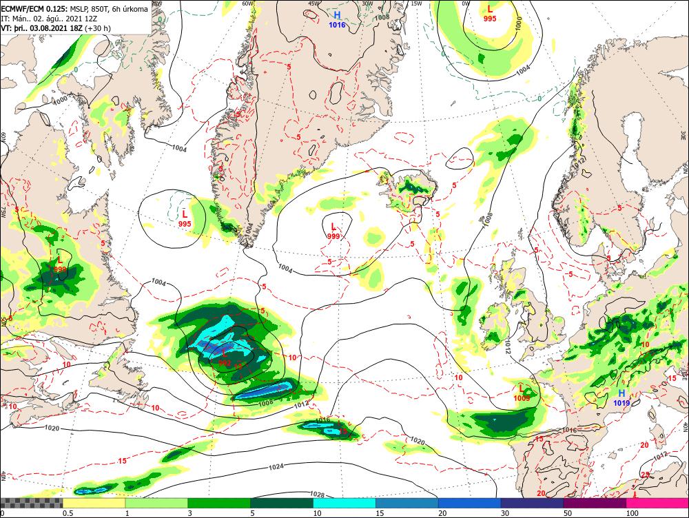Click the ECMWF/ECM 0.125 model title line
The image size is (689, 518).
[x=74, y=9]
